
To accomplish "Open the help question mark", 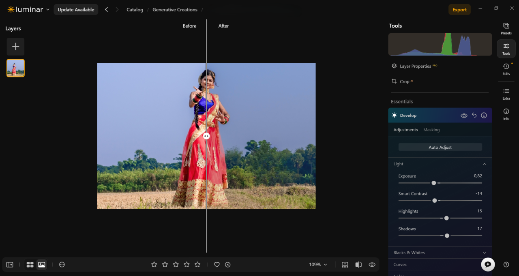I will (506, 265).
